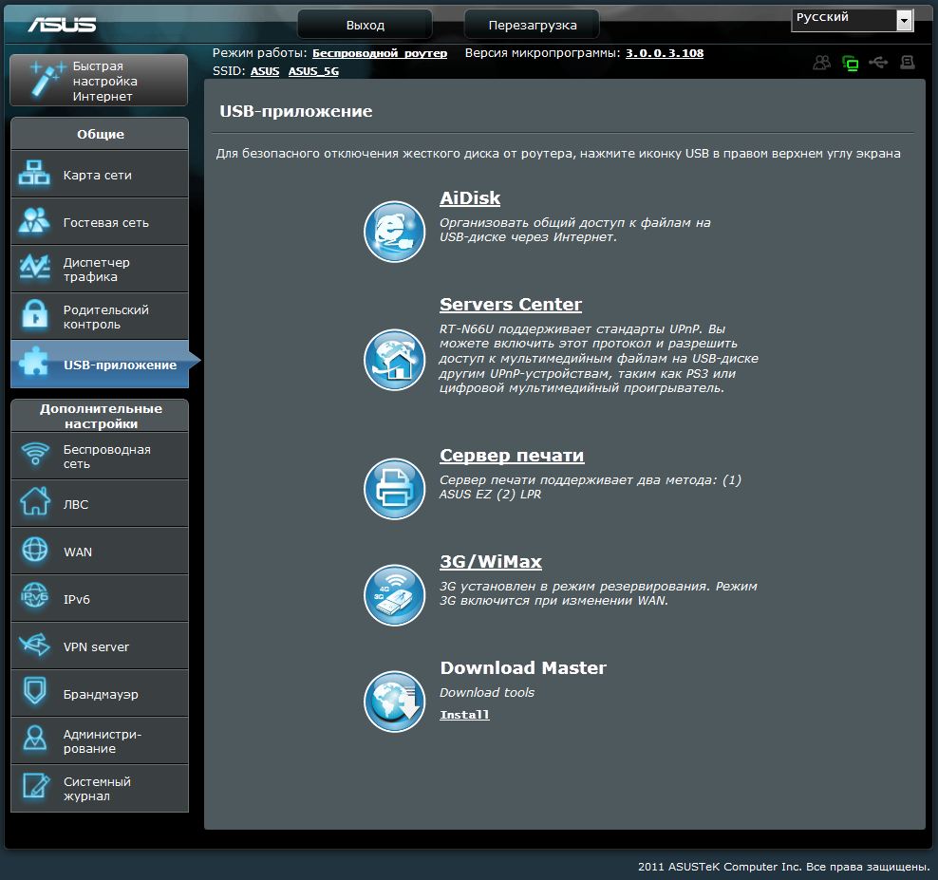Launch Быстрая настройка Интернет wizard

[99, 80]
